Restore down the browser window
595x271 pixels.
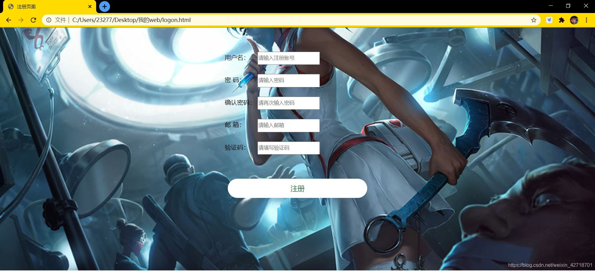click(568, 6)
